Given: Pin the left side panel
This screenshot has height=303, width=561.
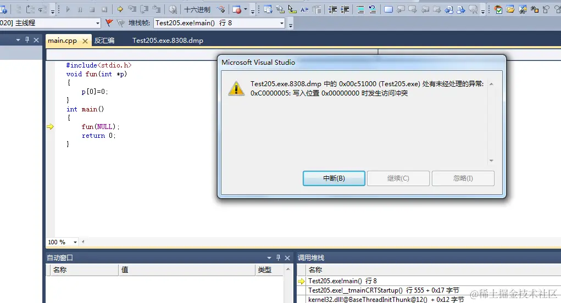Looking at the screenshot, I should point(27,40).
